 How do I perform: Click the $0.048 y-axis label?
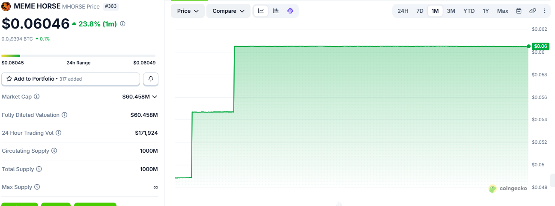coord(540,187)
